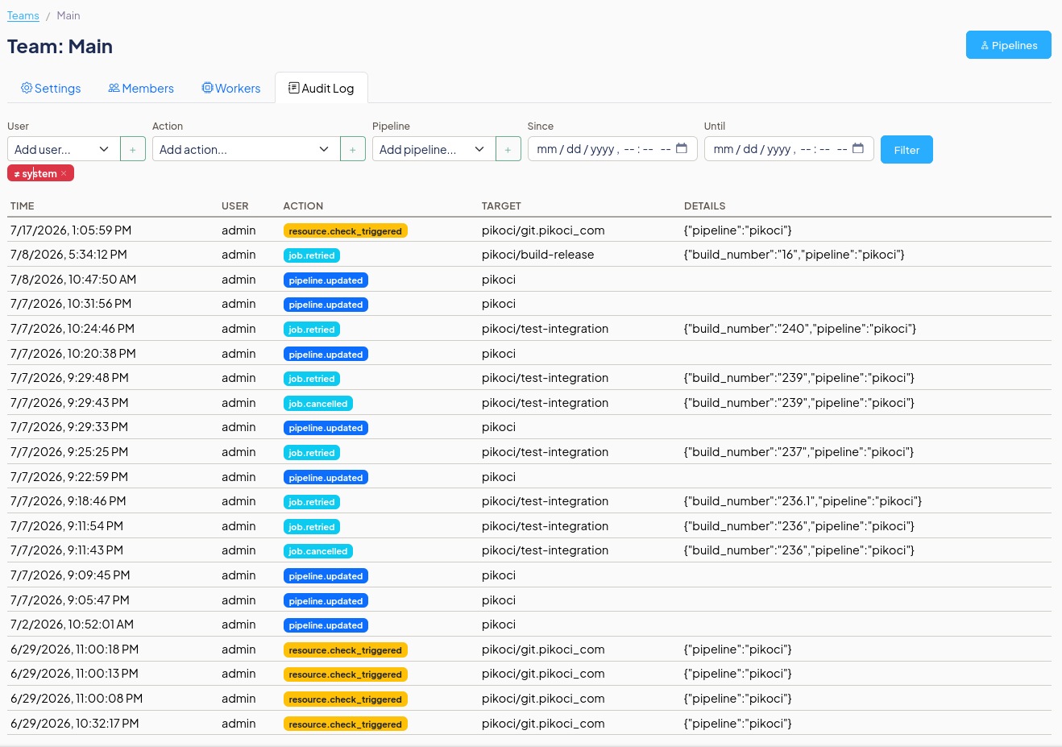Open the Add action dropdown
Image resolution: width=1062 pixels, height=747 pixels.
(x=246, y=149)
